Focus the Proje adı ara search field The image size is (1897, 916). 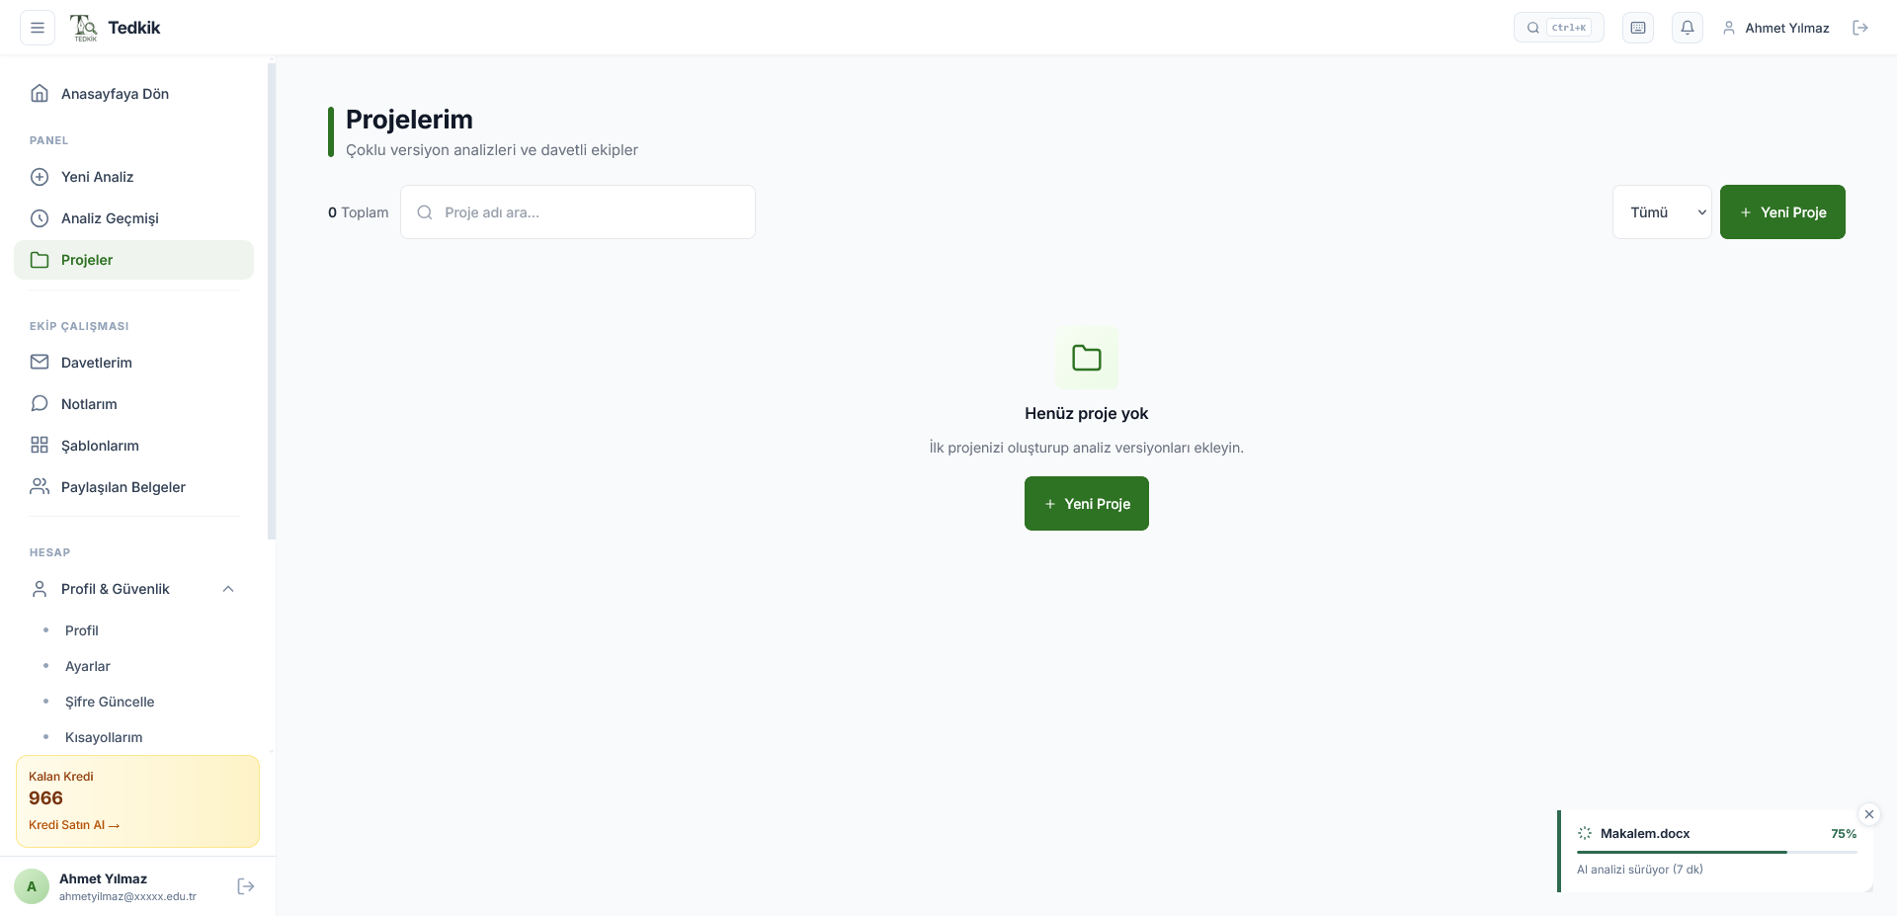(578, 212)
